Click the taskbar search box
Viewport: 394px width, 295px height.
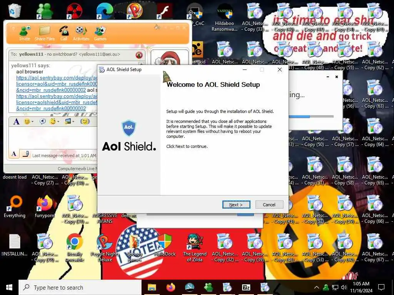point(80,287)
